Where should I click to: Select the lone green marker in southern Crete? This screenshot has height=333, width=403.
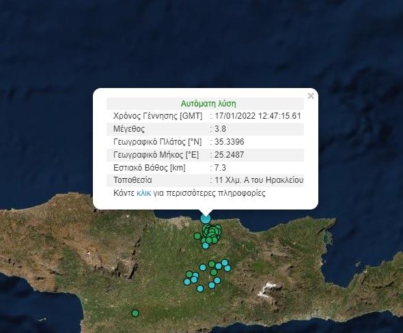pos(135,313)
